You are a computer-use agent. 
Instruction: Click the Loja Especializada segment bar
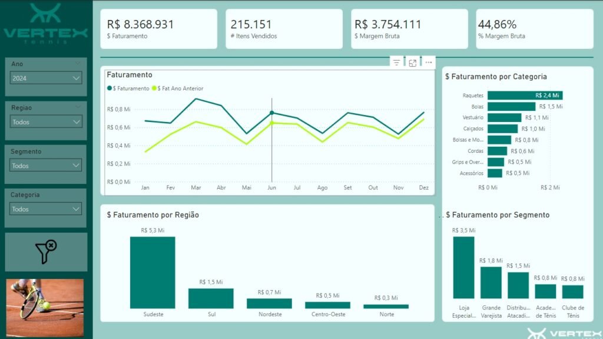(x=463, y=268)
